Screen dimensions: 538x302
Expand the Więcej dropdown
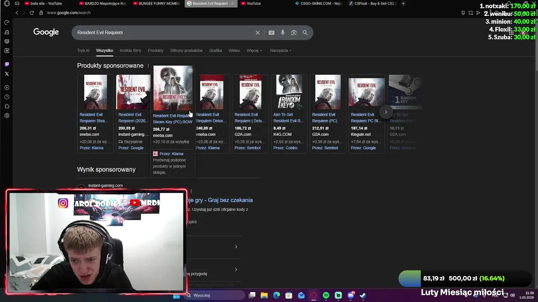pos(254,50)
